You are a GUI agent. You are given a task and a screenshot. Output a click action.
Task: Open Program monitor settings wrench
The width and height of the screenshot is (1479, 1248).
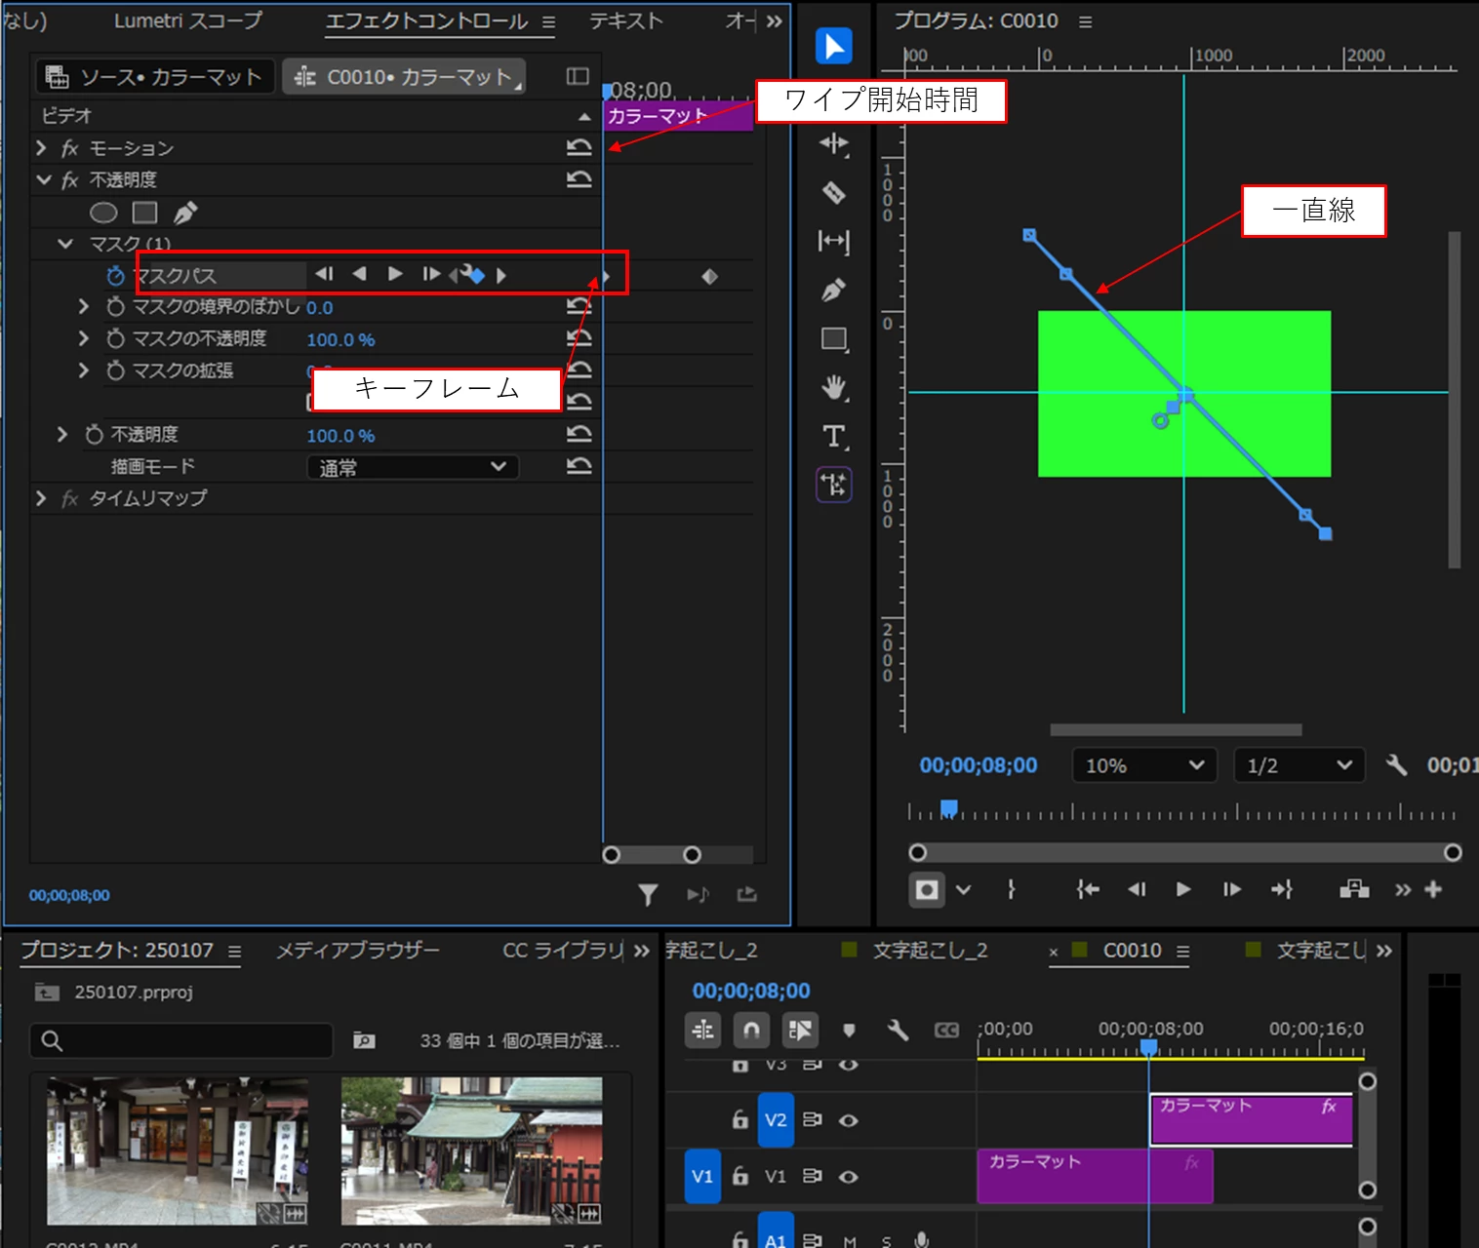point(1396,765)
